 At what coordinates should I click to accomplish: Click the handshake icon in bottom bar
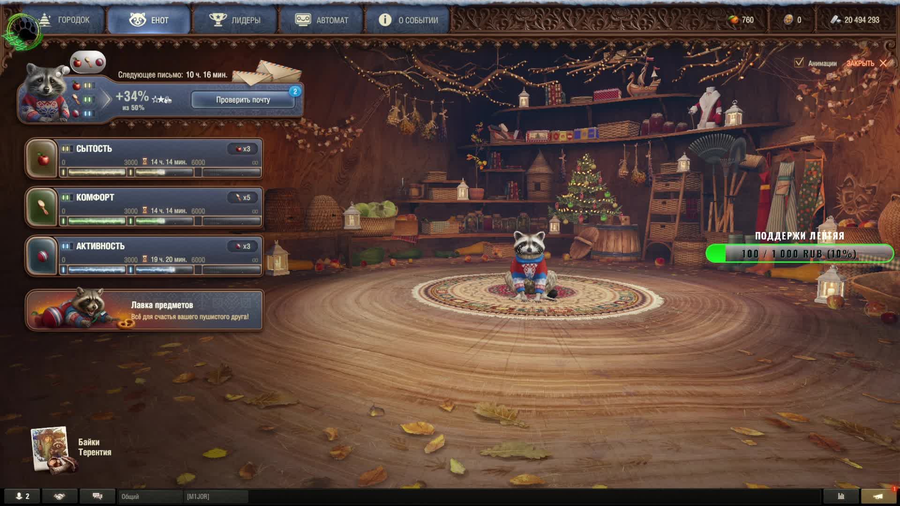[x=60, y=496]
